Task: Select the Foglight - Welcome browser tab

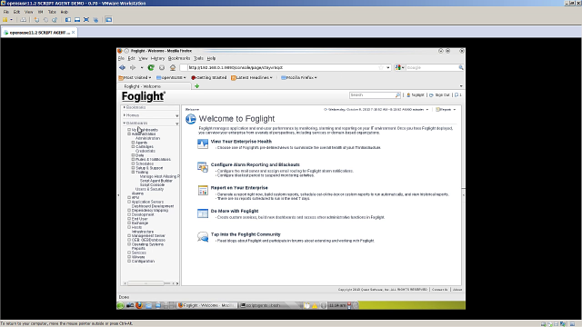Action: click(x=155, y=86)
